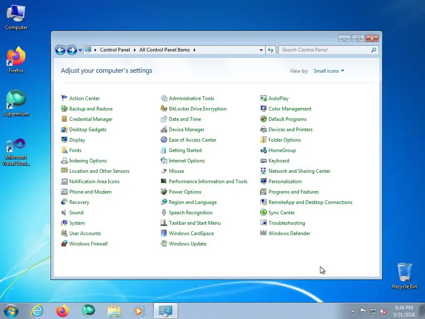Open the BitLocker Drive Encryption icon
Image resolution: width=425 pixels, height=319 pixels.
pyautogui.click(x=164, y=108)
